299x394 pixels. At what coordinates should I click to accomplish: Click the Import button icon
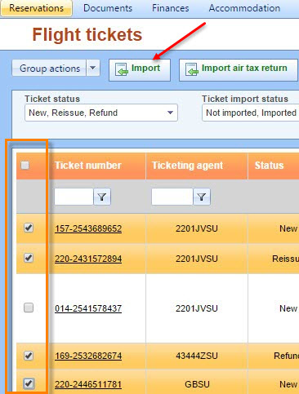122,69
